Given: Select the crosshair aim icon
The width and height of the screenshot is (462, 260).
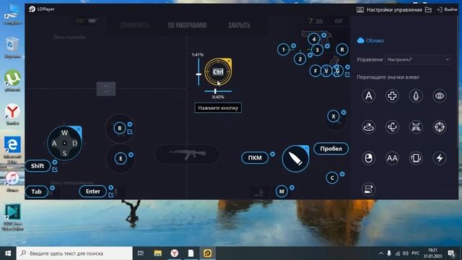Looking at the screenshot, I should pyautogui.click(x=440, y=127).
